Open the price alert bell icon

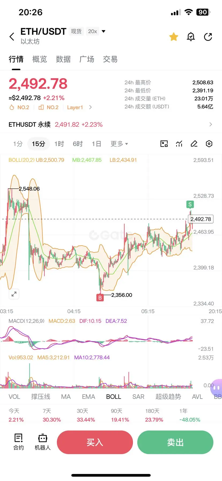pyautogui.click(x=191, y=37)
